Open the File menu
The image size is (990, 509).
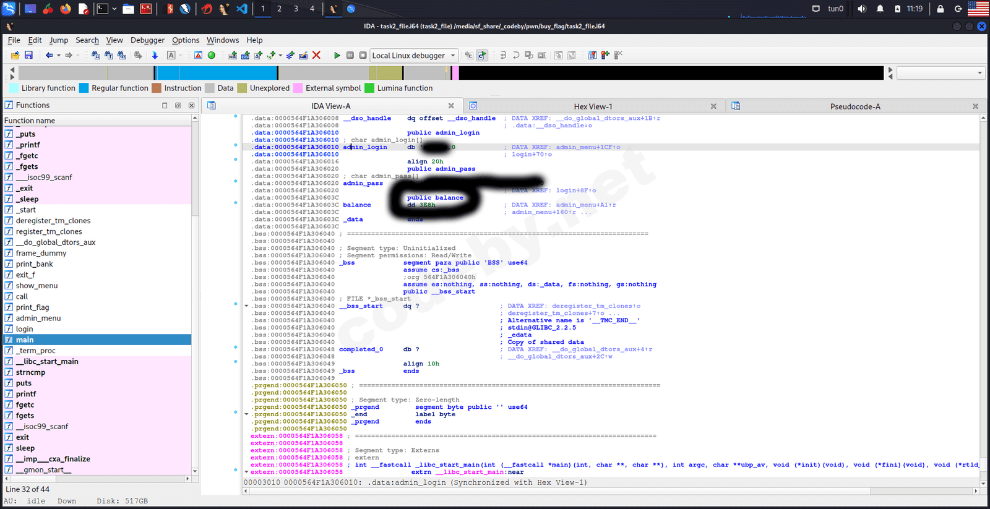(14, 40)
